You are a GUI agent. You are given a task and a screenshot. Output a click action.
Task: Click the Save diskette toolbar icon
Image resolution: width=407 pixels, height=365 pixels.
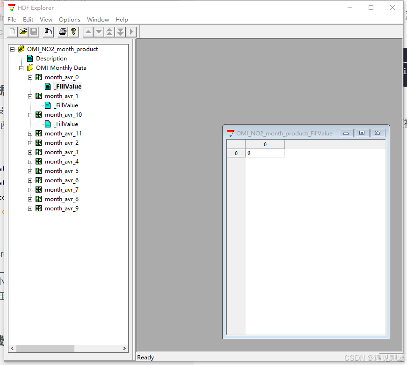[x=34, y=32]
